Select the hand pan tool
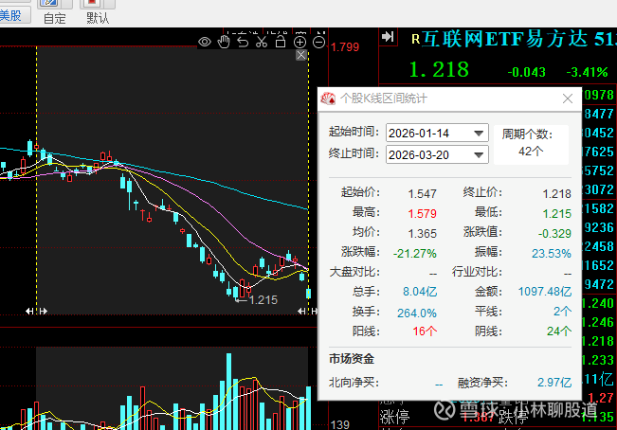 pos(224,42)
